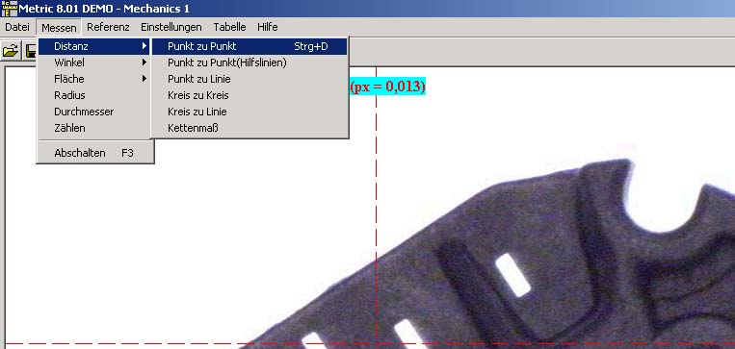Select Punkt zu Linie measurement
Viewport: 735px width, 349px height.
249,79
